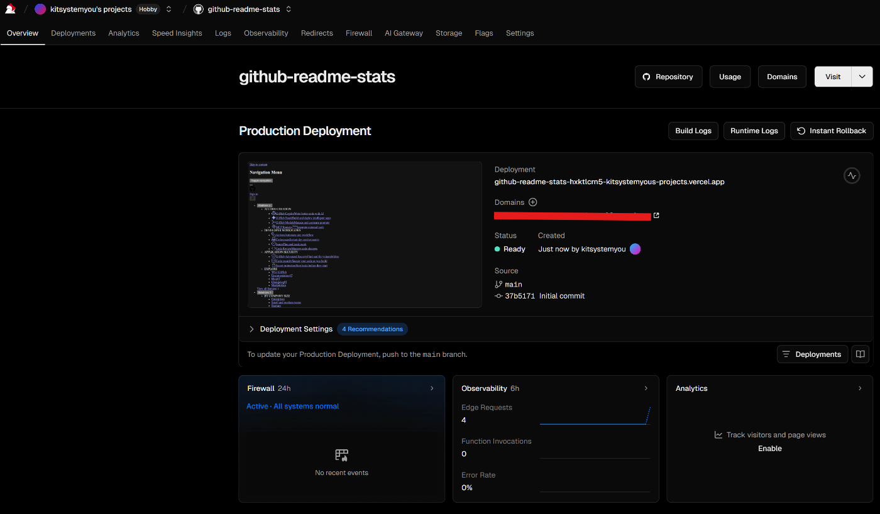Screen dimensions: 880x514
Task: Select the Flags tab
Action: click(484, 33)
